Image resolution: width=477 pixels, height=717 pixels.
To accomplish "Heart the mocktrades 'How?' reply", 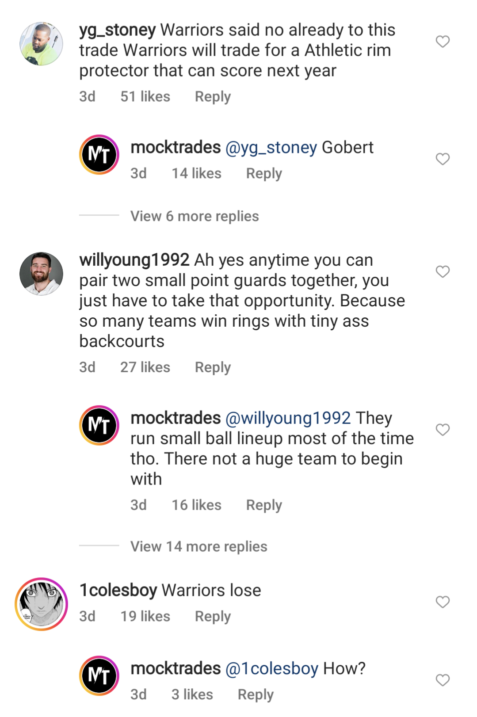I will 443,680.
